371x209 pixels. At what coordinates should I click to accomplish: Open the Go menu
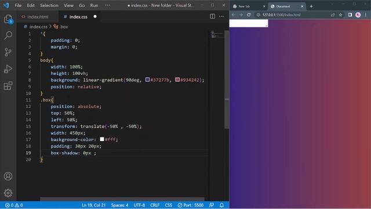82,5
